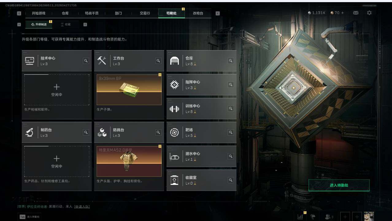Click the plus next to 70 currency
Viewport: 392px width, 221px height.
point(343,13)
